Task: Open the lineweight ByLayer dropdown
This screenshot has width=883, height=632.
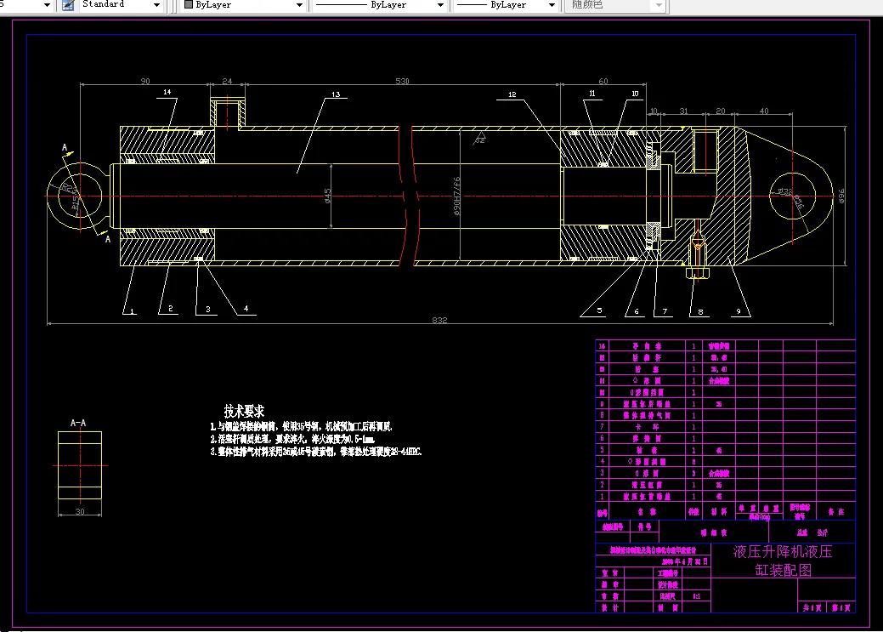Action: [x=507, y=5]
